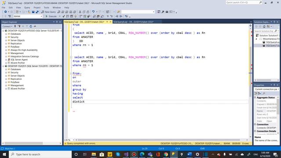Click the search magnifier in Solution Explorer

[276, 31]
